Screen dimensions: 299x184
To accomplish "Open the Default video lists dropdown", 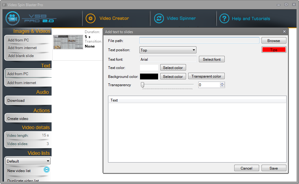I will (28, 161).
